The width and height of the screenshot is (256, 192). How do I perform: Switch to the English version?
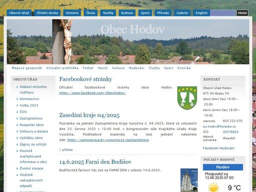point(201,13)
